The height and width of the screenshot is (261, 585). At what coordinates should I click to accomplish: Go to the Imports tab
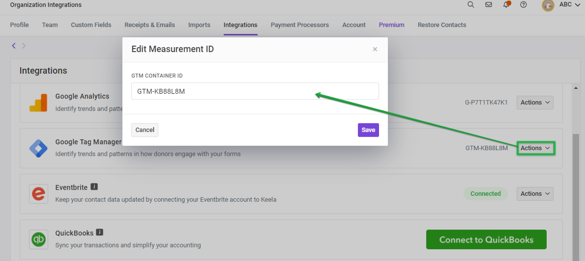coord(199,25)
